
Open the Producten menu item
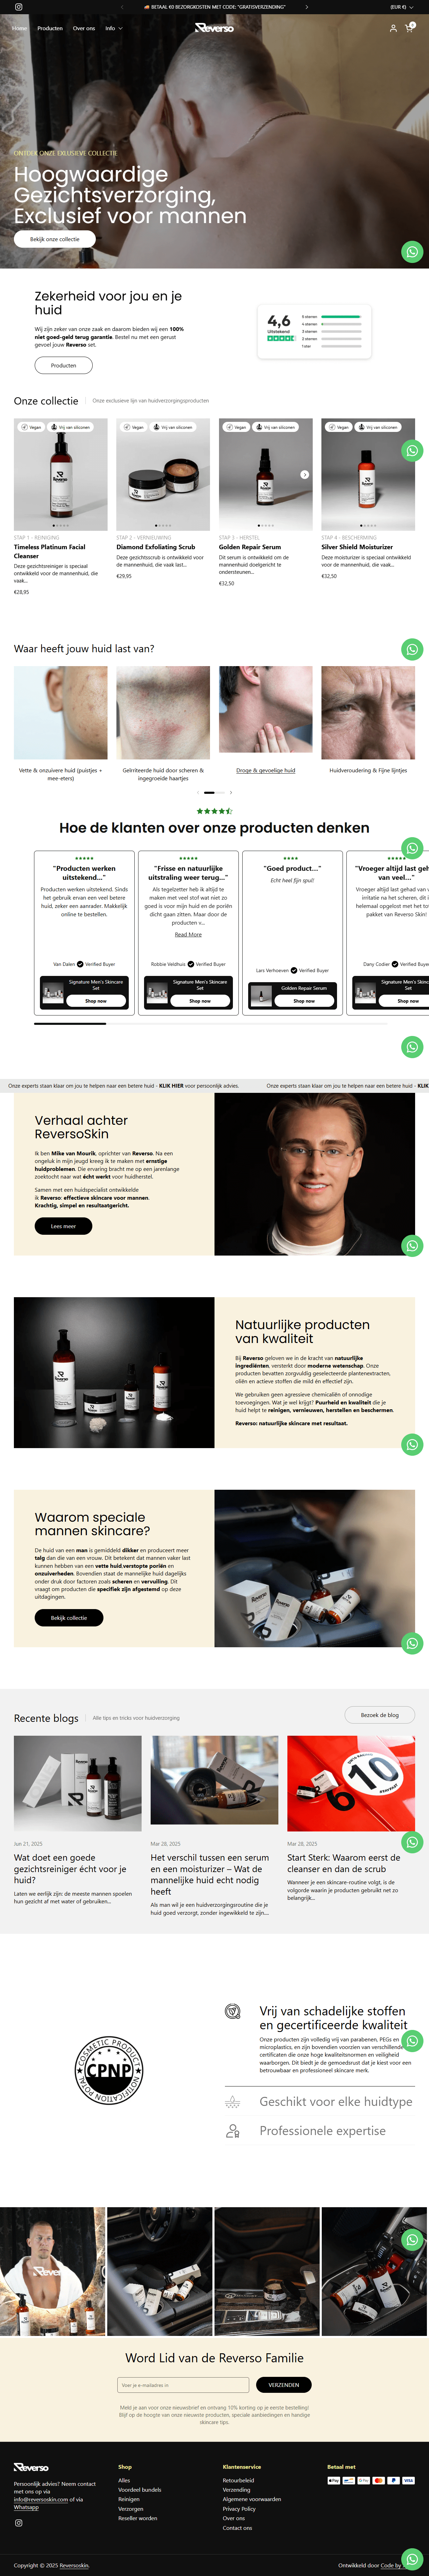[x=50, y=28]
